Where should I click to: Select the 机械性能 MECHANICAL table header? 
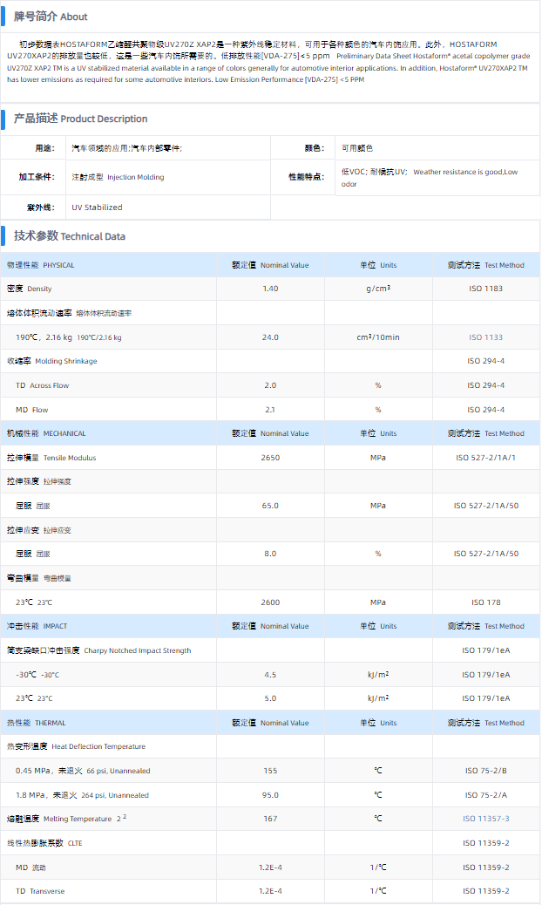(46, 433)
